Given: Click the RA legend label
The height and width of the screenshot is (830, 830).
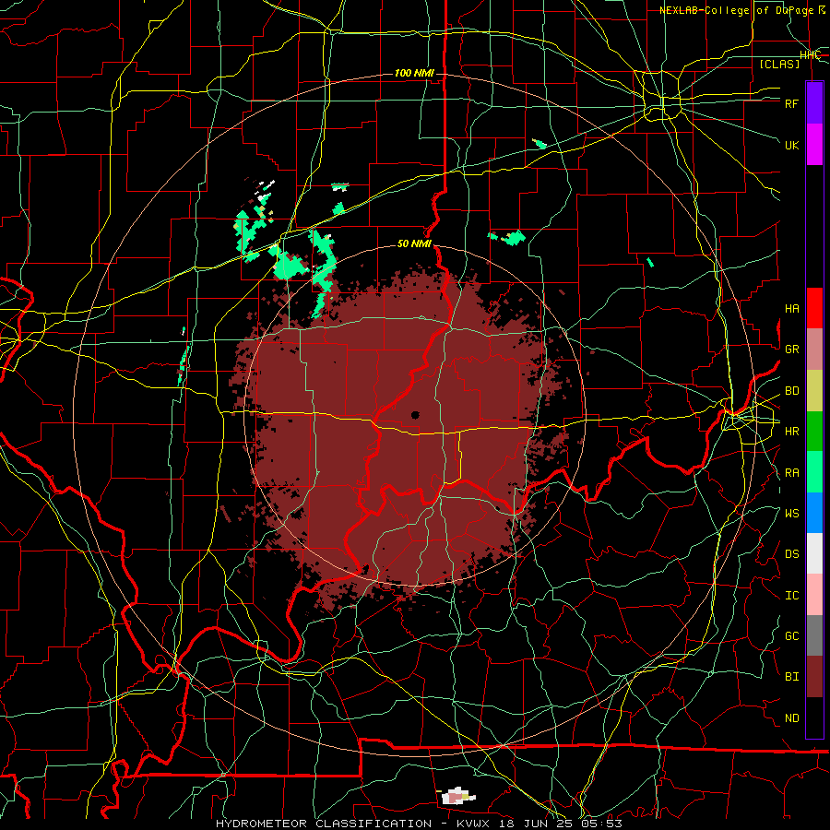Looking at the screenshot, I should tap(792, 473).
